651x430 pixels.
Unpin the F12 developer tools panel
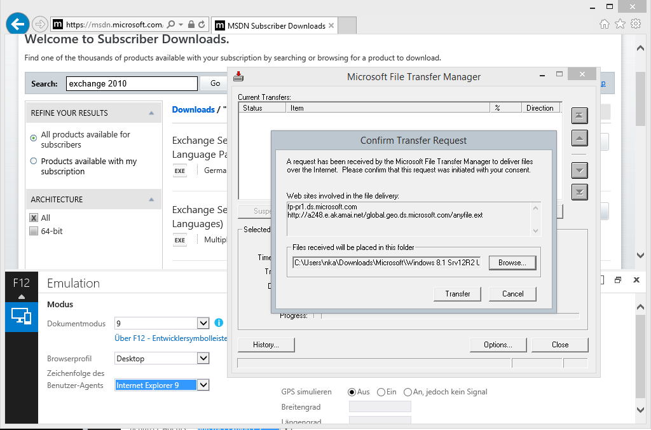(618, 280)
